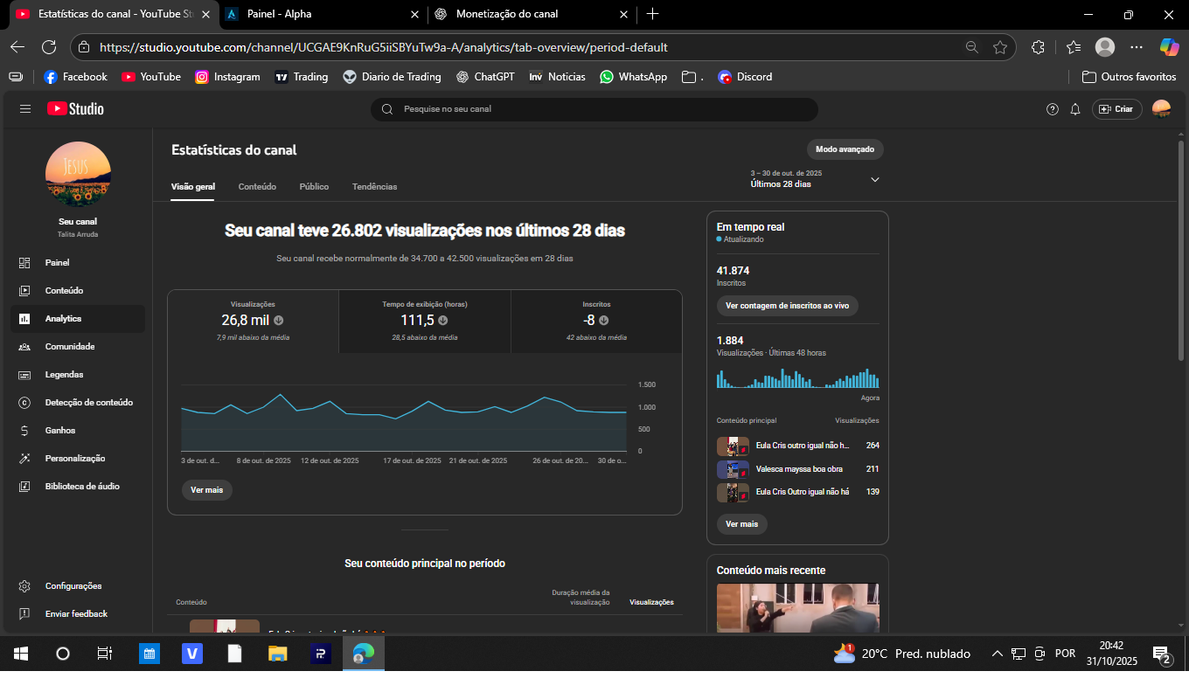1189x692 pixels.
Task: Open Ganhos in the sidebar
Action: tap(59, 430)
